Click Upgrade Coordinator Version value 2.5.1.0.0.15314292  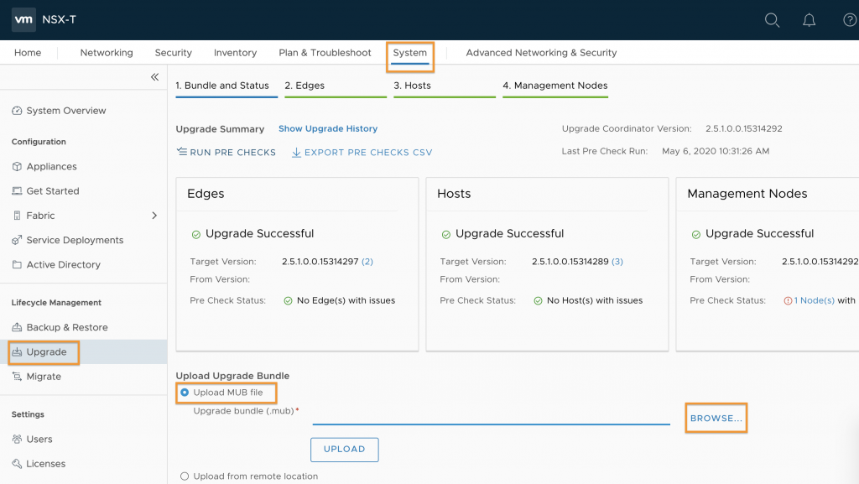tap(743, 128)
